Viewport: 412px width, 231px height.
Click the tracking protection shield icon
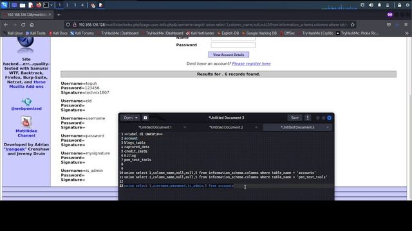point(68,24)
